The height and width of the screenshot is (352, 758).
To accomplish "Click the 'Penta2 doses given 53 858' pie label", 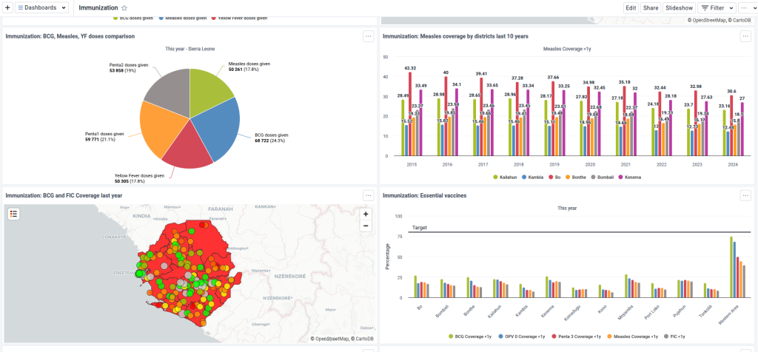I will tap(128, 67).
